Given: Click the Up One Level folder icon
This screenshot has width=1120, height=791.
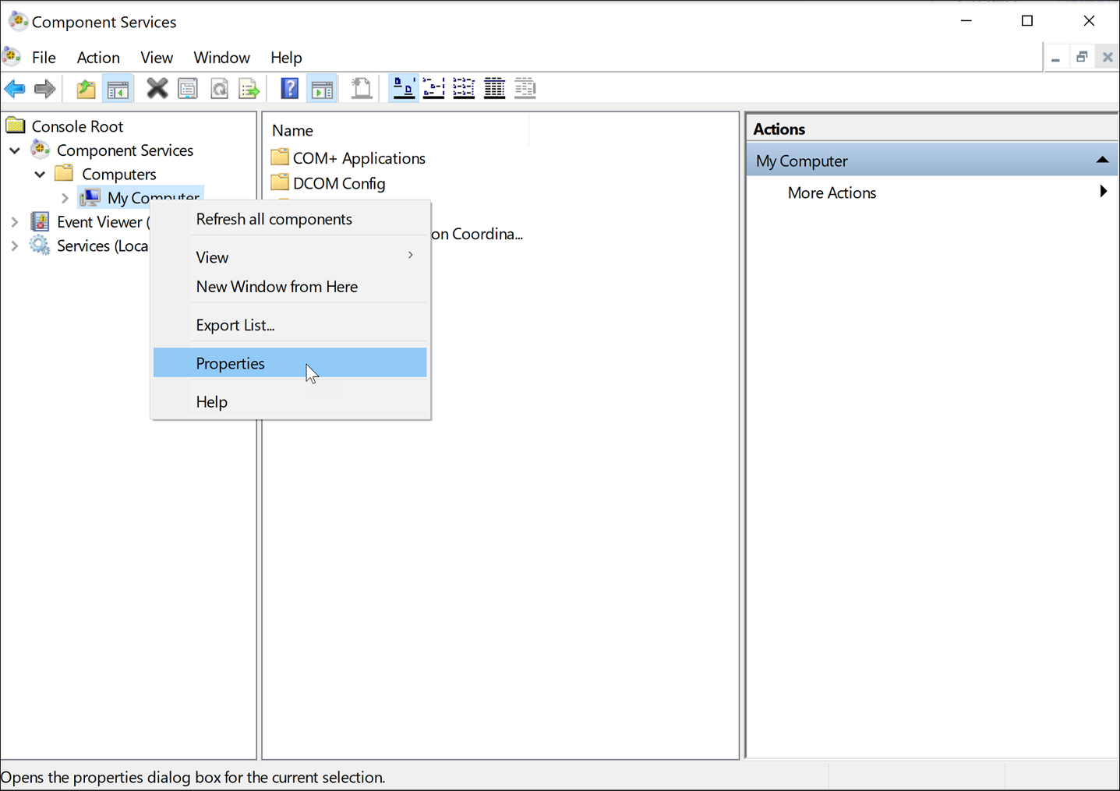Looking at the screenshot, I should [x=86, y=89].
